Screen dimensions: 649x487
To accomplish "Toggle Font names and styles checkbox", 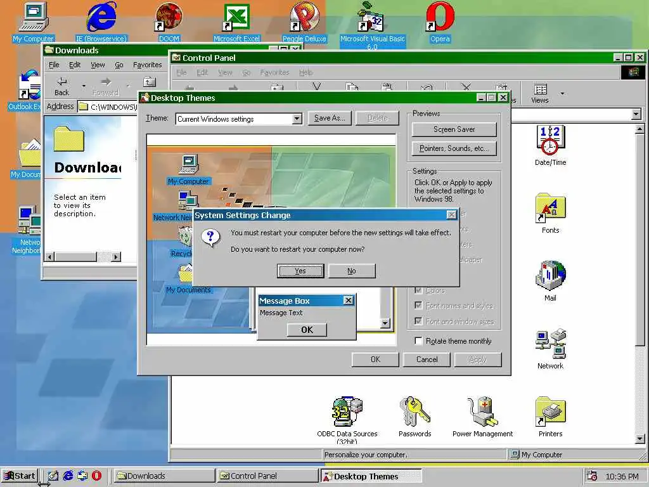I will coord(418,306).
